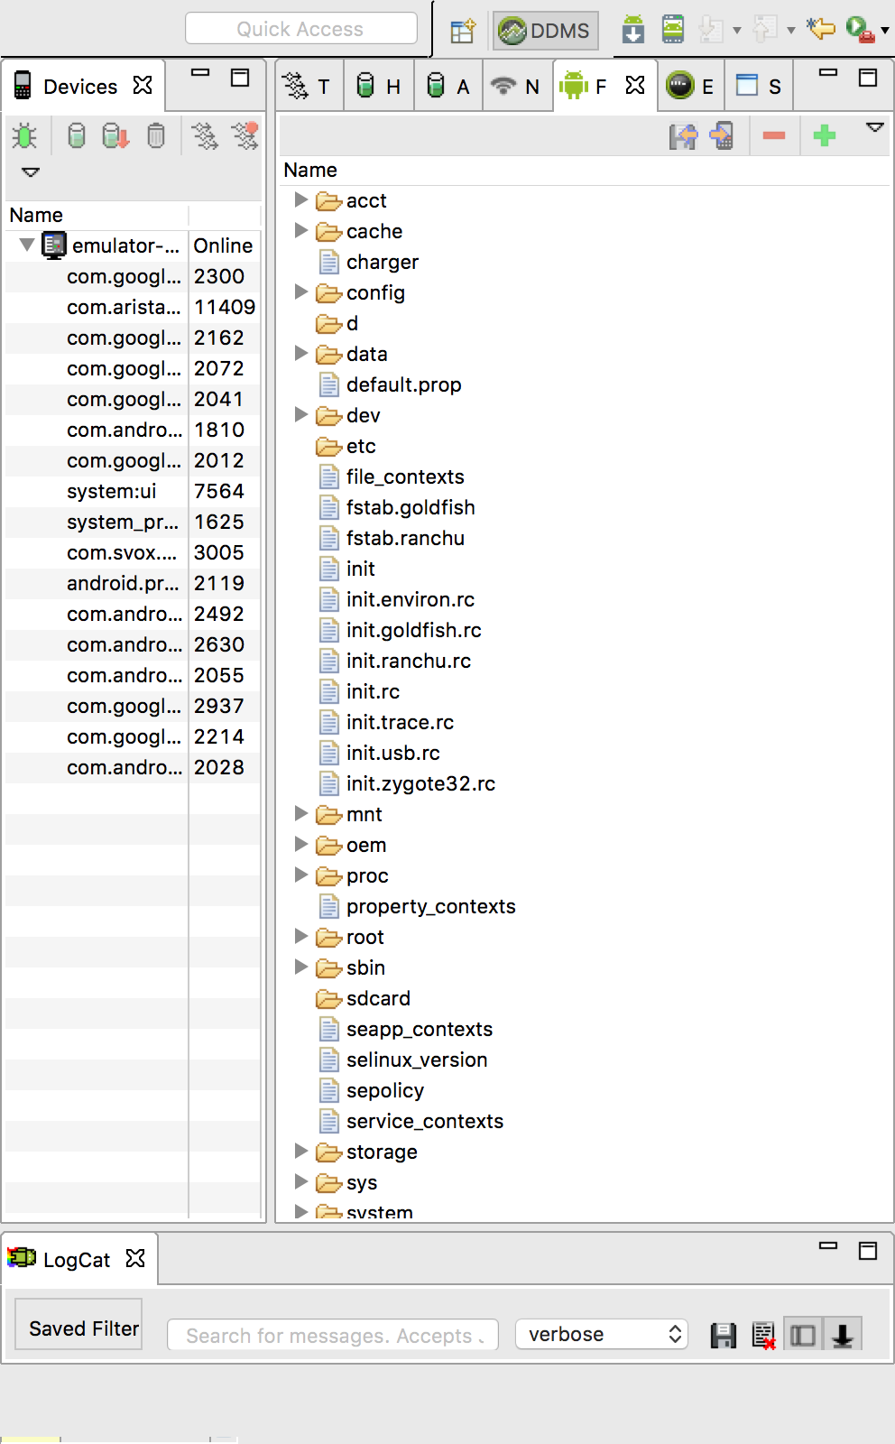Screen dimensions: 895x1444
Task: Switch to the System Information tab labeled S
Action: (761, 87)
